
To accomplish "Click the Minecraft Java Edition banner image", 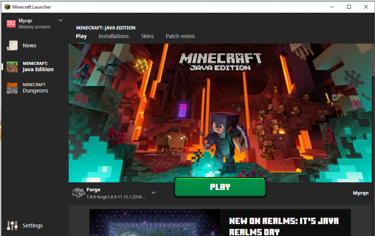I will click(220, 113).
